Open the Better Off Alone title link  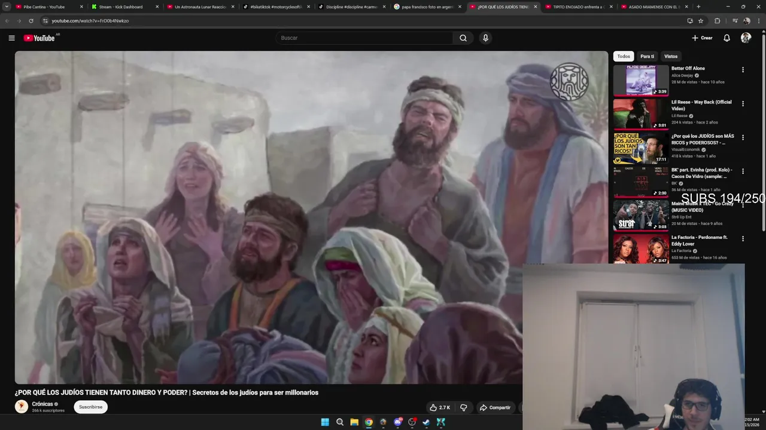(688, 68)
